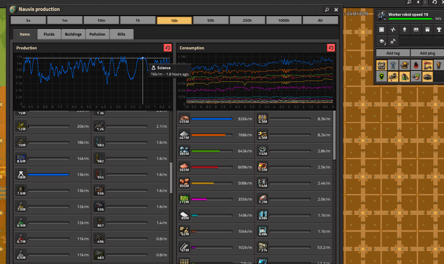Click the red science flask 6.7M

21,239
